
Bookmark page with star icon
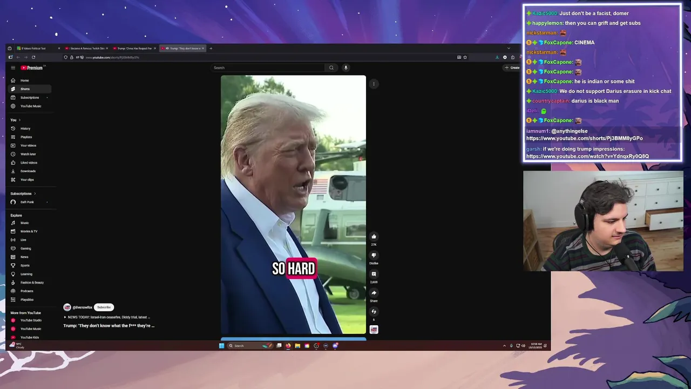465,57
